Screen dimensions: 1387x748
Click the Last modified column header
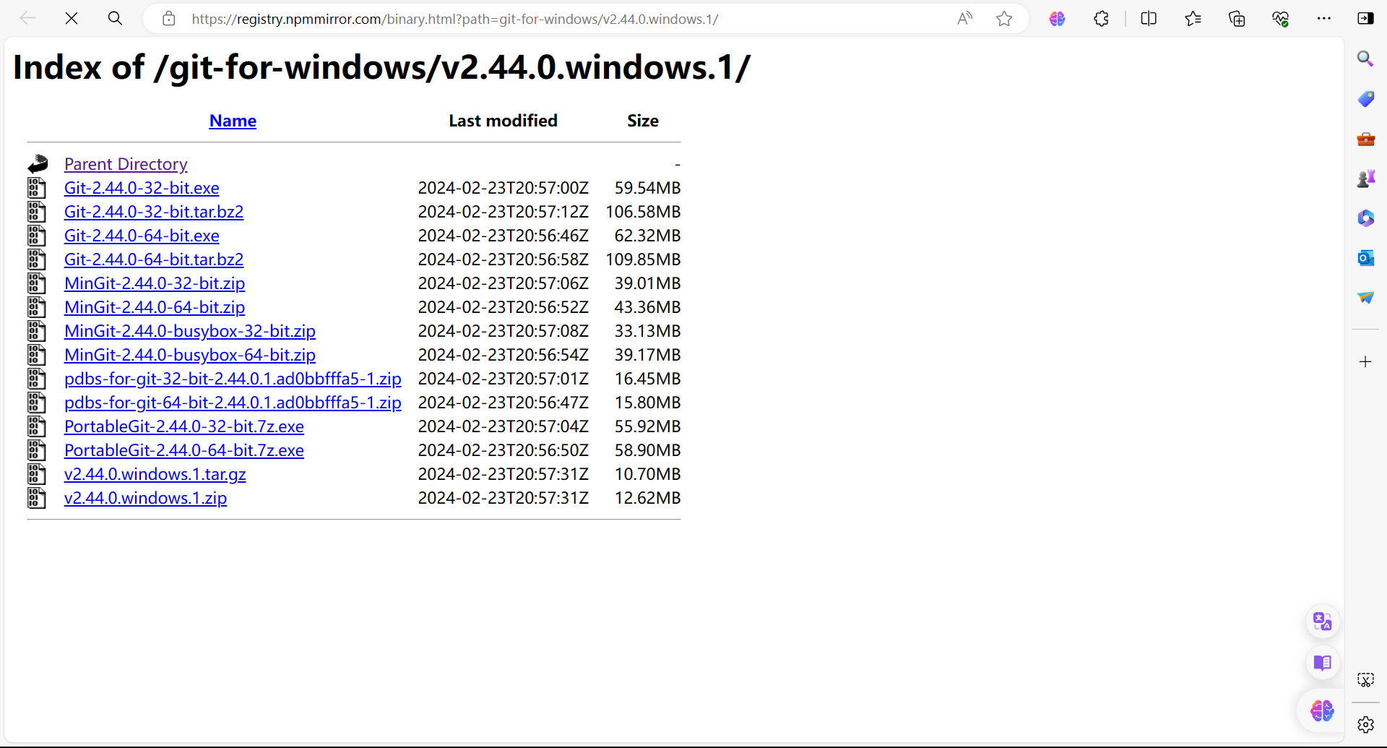point(503,121)
